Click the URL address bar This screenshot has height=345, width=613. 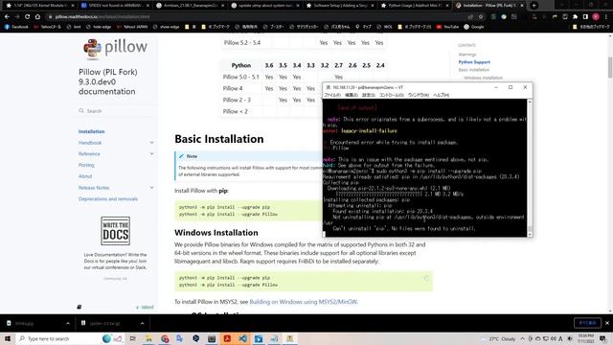click(258, 17)
